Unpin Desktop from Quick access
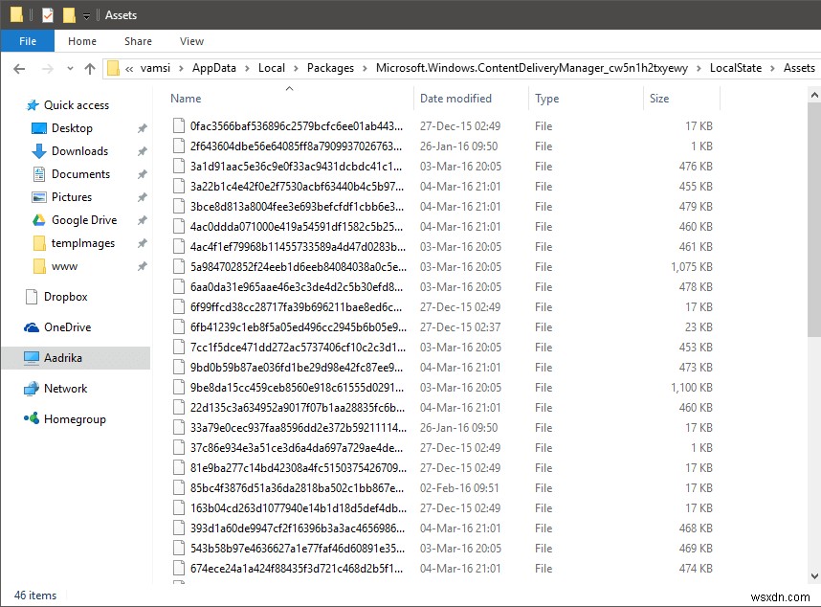This screenshot has width=821, height=607. click(x=141, y=127)
